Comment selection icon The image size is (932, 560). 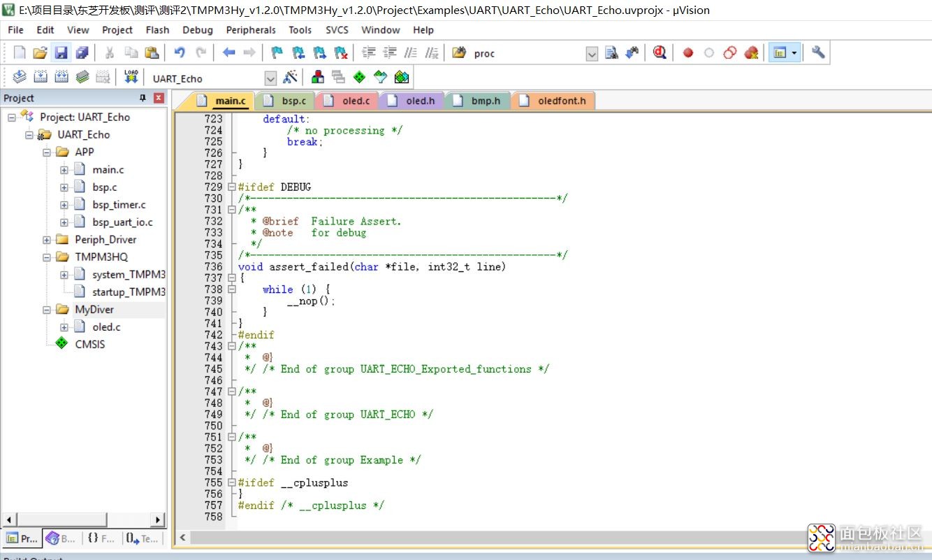click(411, 53)
